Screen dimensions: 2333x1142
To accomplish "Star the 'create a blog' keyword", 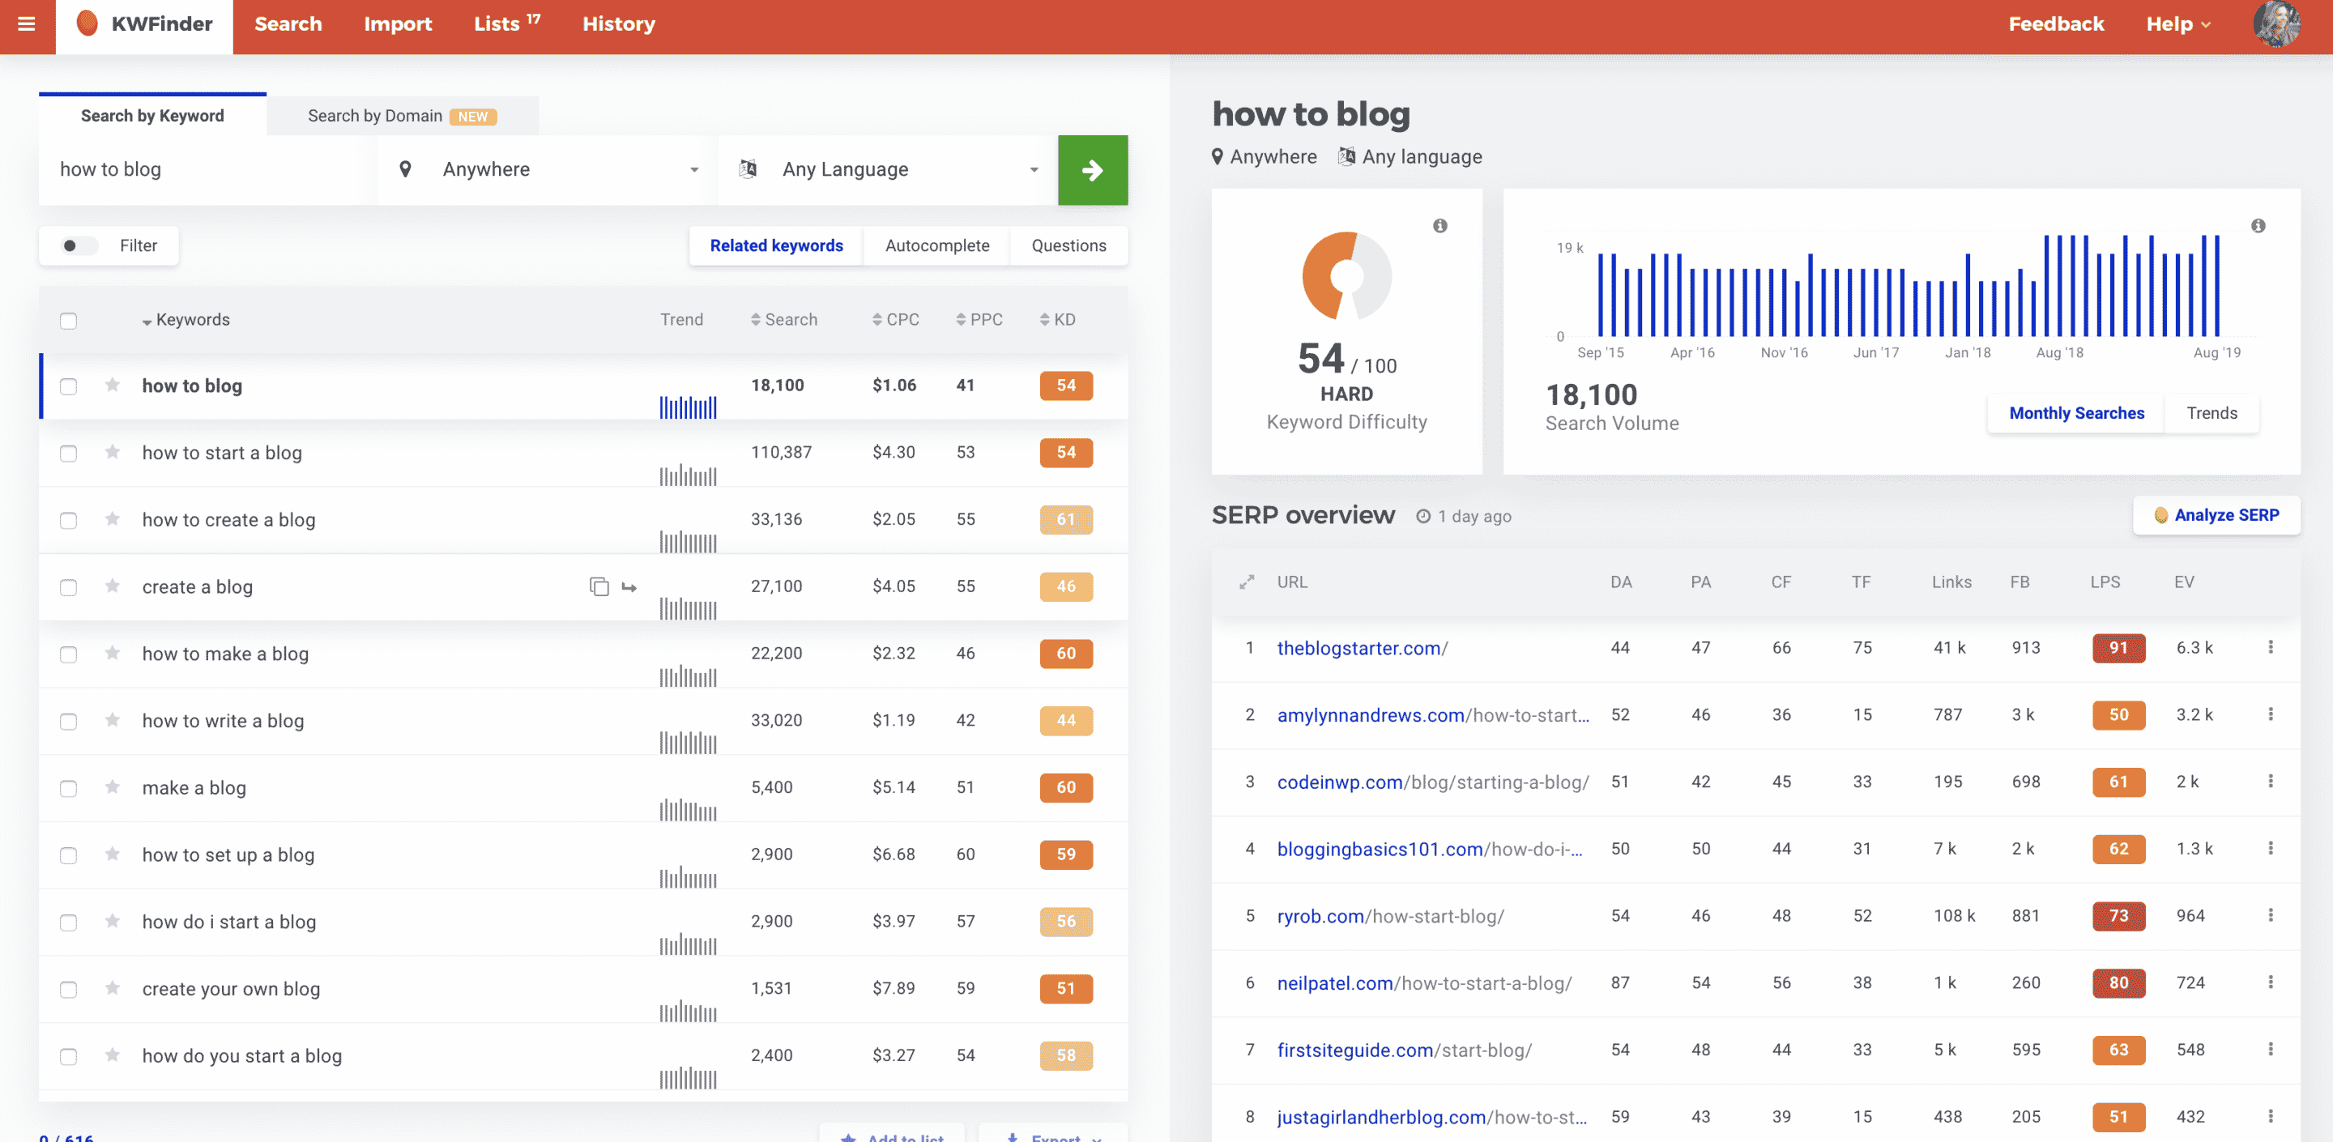I will 113,586.
